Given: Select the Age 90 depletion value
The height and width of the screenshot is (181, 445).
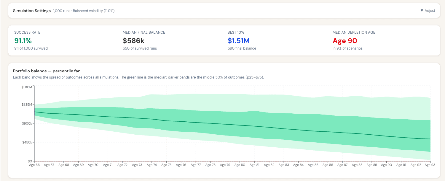Looking at the screenshot, I should (x=345, y=41).
